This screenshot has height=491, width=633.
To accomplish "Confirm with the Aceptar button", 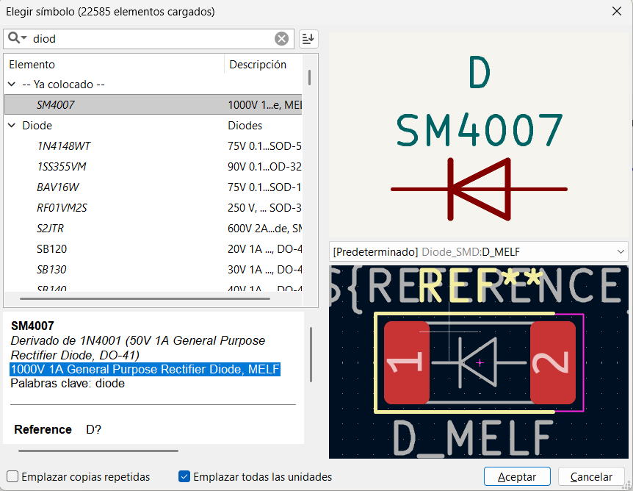I will [517, 477].
